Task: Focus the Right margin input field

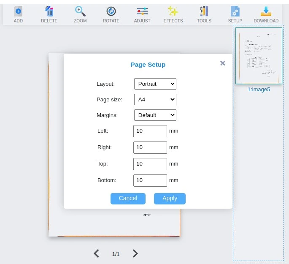Action: click(150, 147)
